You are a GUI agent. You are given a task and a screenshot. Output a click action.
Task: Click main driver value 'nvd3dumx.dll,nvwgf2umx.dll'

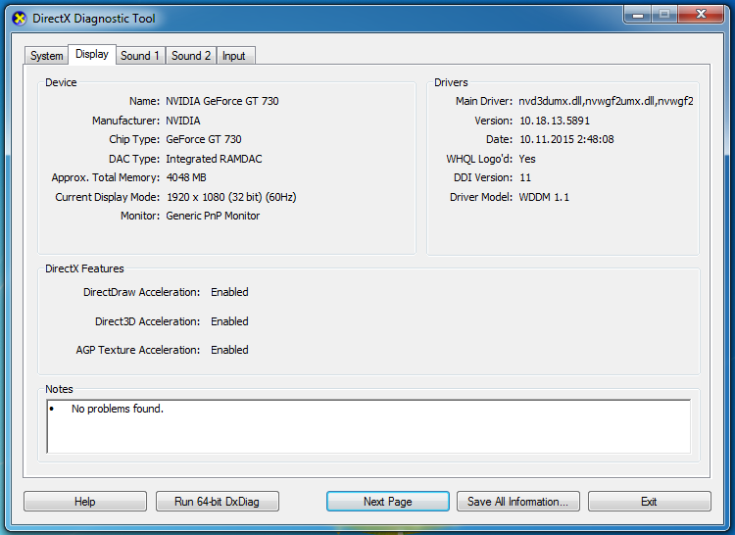606,101
